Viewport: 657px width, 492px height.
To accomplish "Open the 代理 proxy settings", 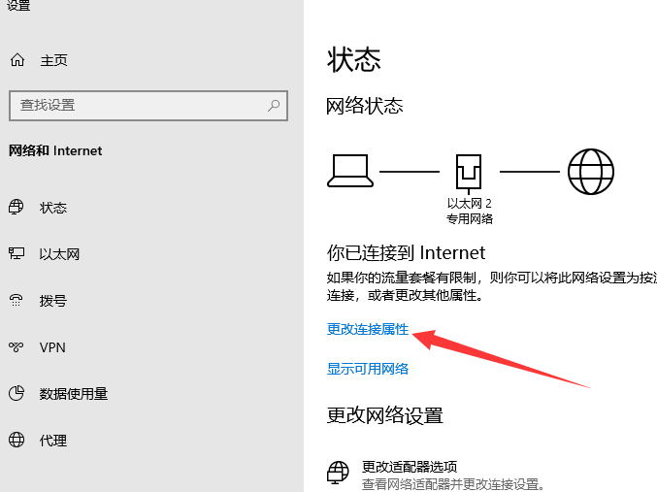I will tap(53, 441).
